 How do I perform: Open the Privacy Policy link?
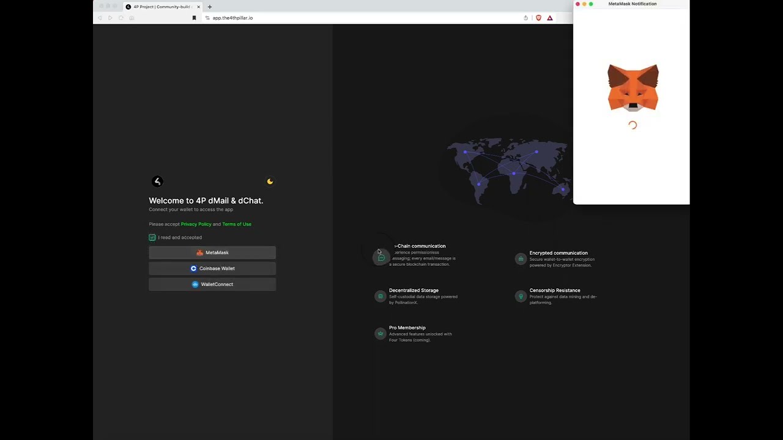pyautogui.click(x=196, y=224)
